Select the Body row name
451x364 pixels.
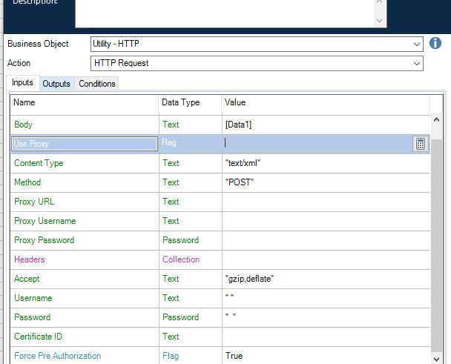[23, 125]
